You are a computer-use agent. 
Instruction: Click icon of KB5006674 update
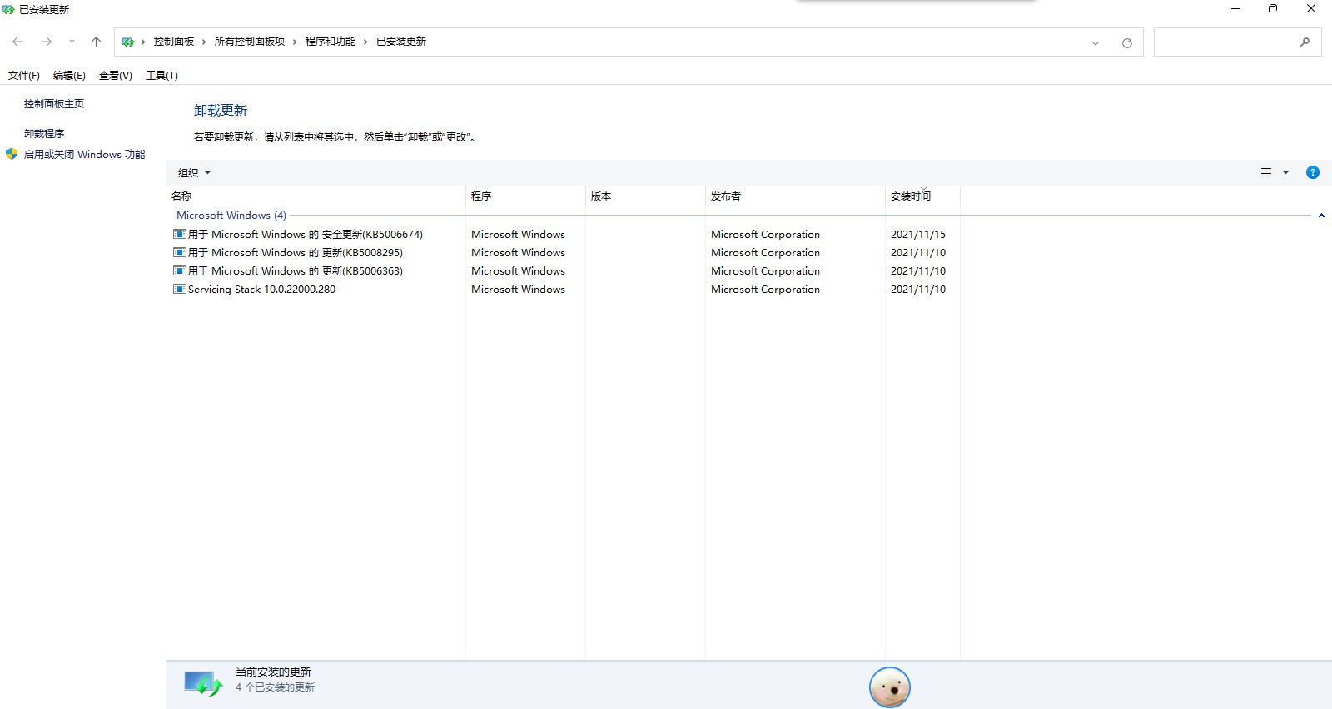[179, 235]
